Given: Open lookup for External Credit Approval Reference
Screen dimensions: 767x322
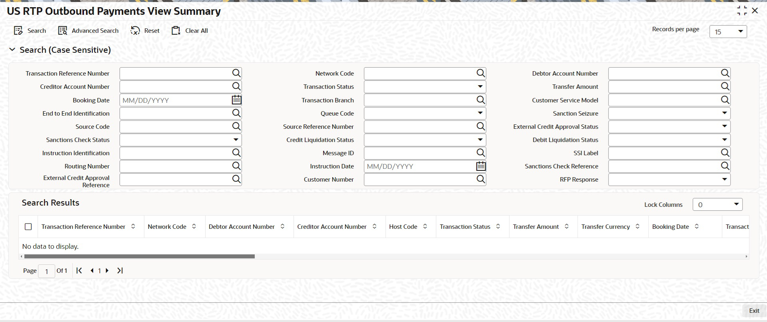Looking at the screenshot, I should [x=236, y=179].
